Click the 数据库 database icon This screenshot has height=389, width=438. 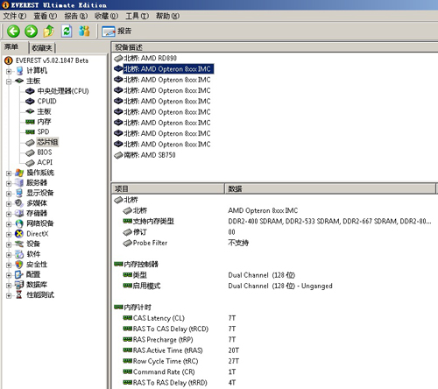tap(19, 285)
